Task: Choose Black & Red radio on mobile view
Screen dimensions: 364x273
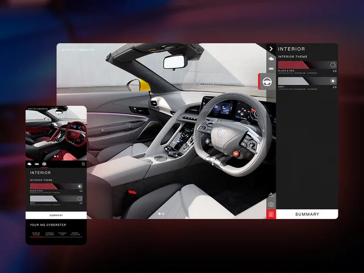Action: point(80,186)
